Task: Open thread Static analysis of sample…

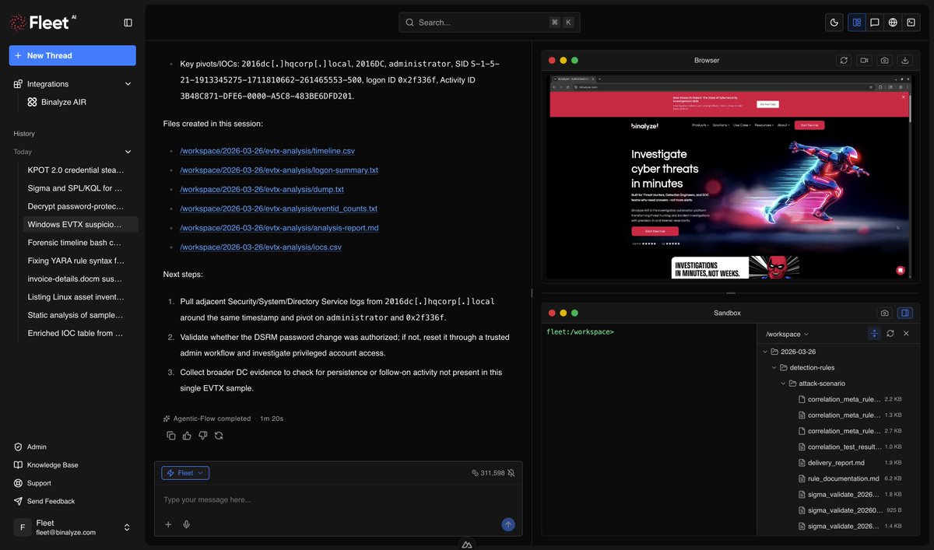Action: tap(75, 315)
